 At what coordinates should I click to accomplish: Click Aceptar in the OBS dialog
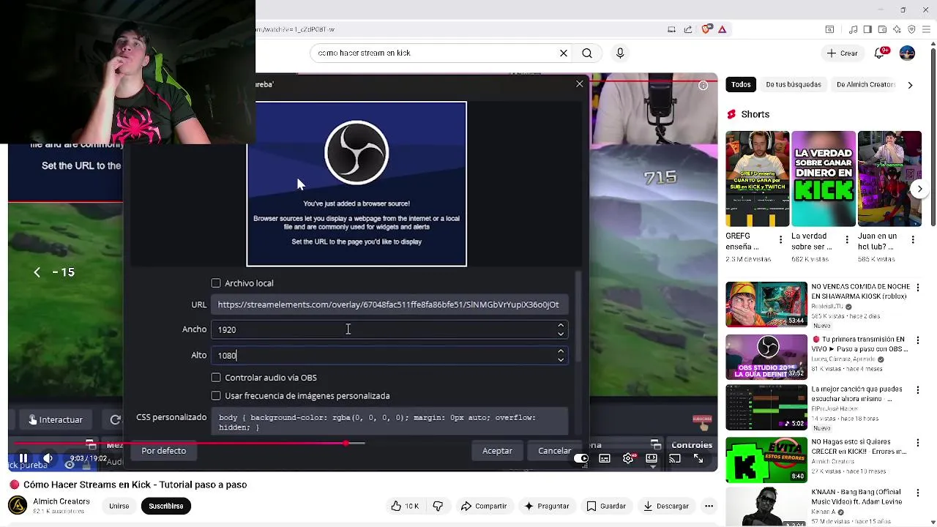point(497,451)
